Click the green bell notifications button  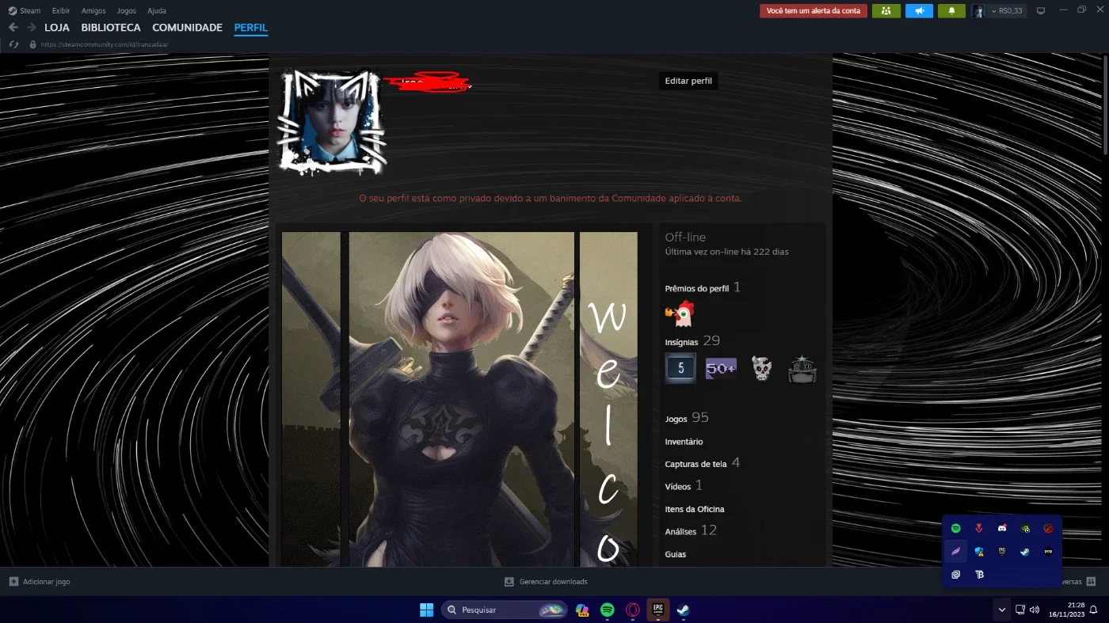coord(951,11)
